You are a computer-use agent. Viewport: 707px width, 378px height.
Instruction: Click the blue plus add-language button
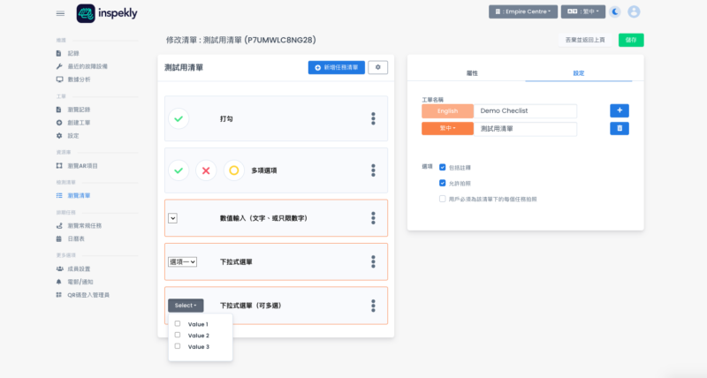pyautogui.click(x=620, y=110)
